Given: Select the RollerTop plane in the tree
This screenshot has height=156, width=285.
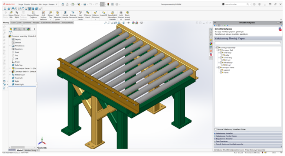Looking at the screenshot, I should 19,65.
